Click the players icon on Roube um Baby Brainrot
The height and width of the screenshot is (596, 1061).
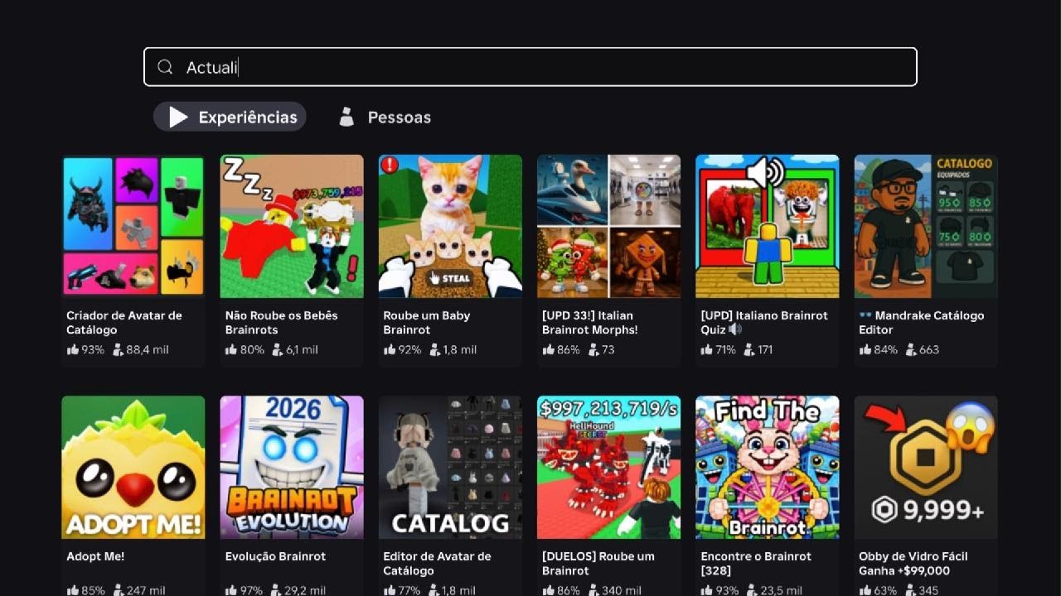434,349
